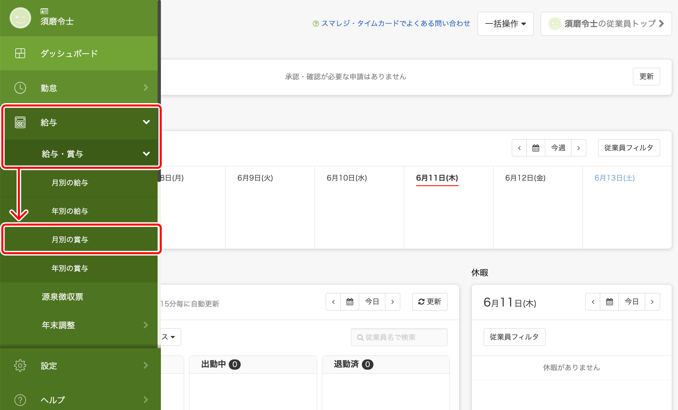Open 従業員フィルタ in the 休暇 panel
The width and height of the screenshot is (678, 410).
tap(514, 337)
